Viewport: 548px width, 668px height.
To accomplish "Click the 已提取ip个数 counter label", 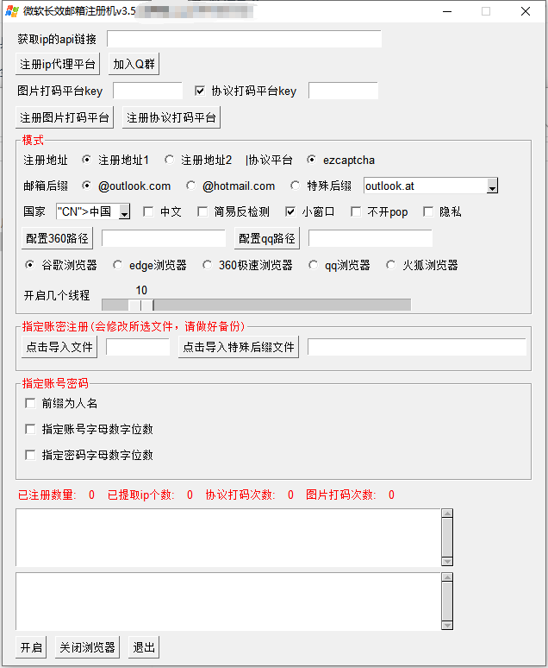I will [140, 495].
